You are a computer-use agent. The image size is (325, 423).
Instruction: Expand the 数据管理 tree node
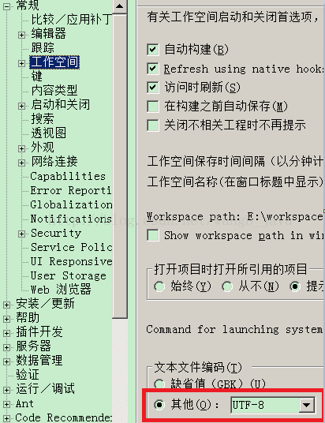coord(7,361)
